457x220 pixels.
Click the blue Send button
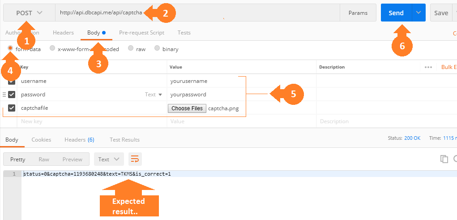tap(396, 13)
